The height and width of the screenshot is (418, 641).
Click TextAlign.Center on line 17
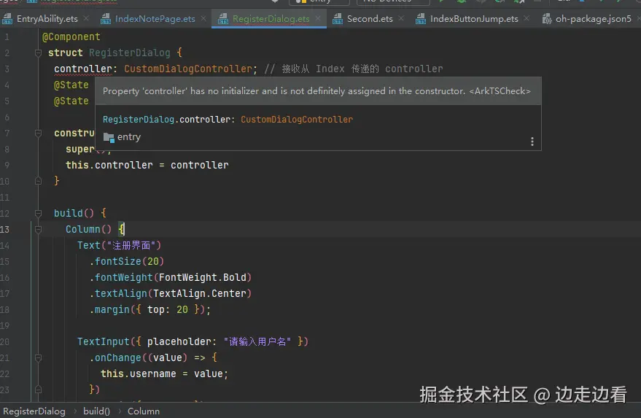click(200, 293)
